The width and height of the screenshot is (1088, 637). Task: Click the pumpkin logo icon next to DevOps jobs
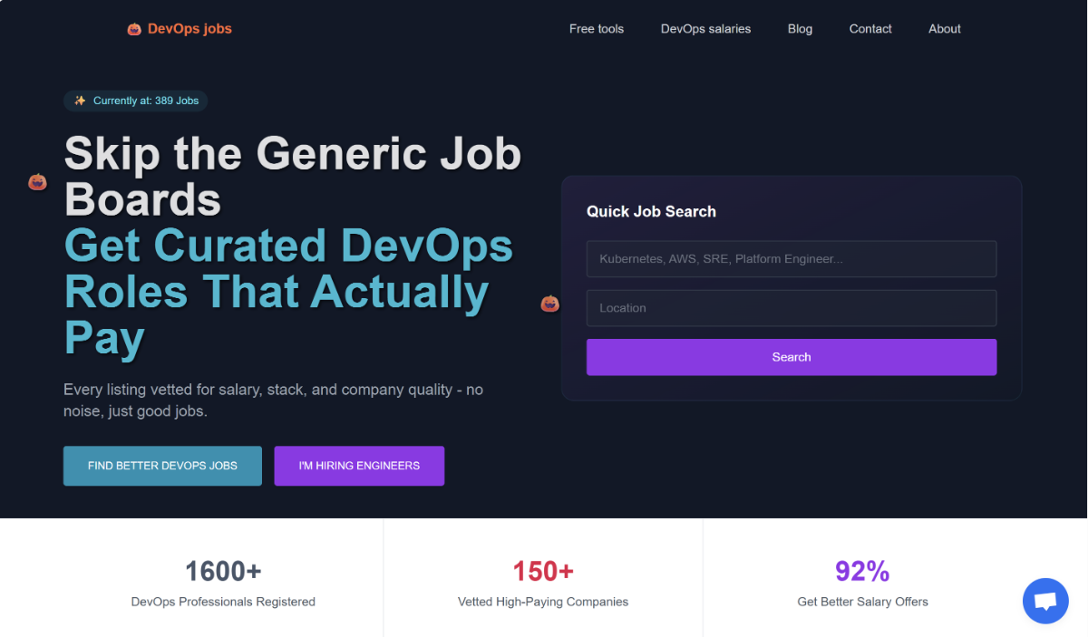(x=134, y=28)
